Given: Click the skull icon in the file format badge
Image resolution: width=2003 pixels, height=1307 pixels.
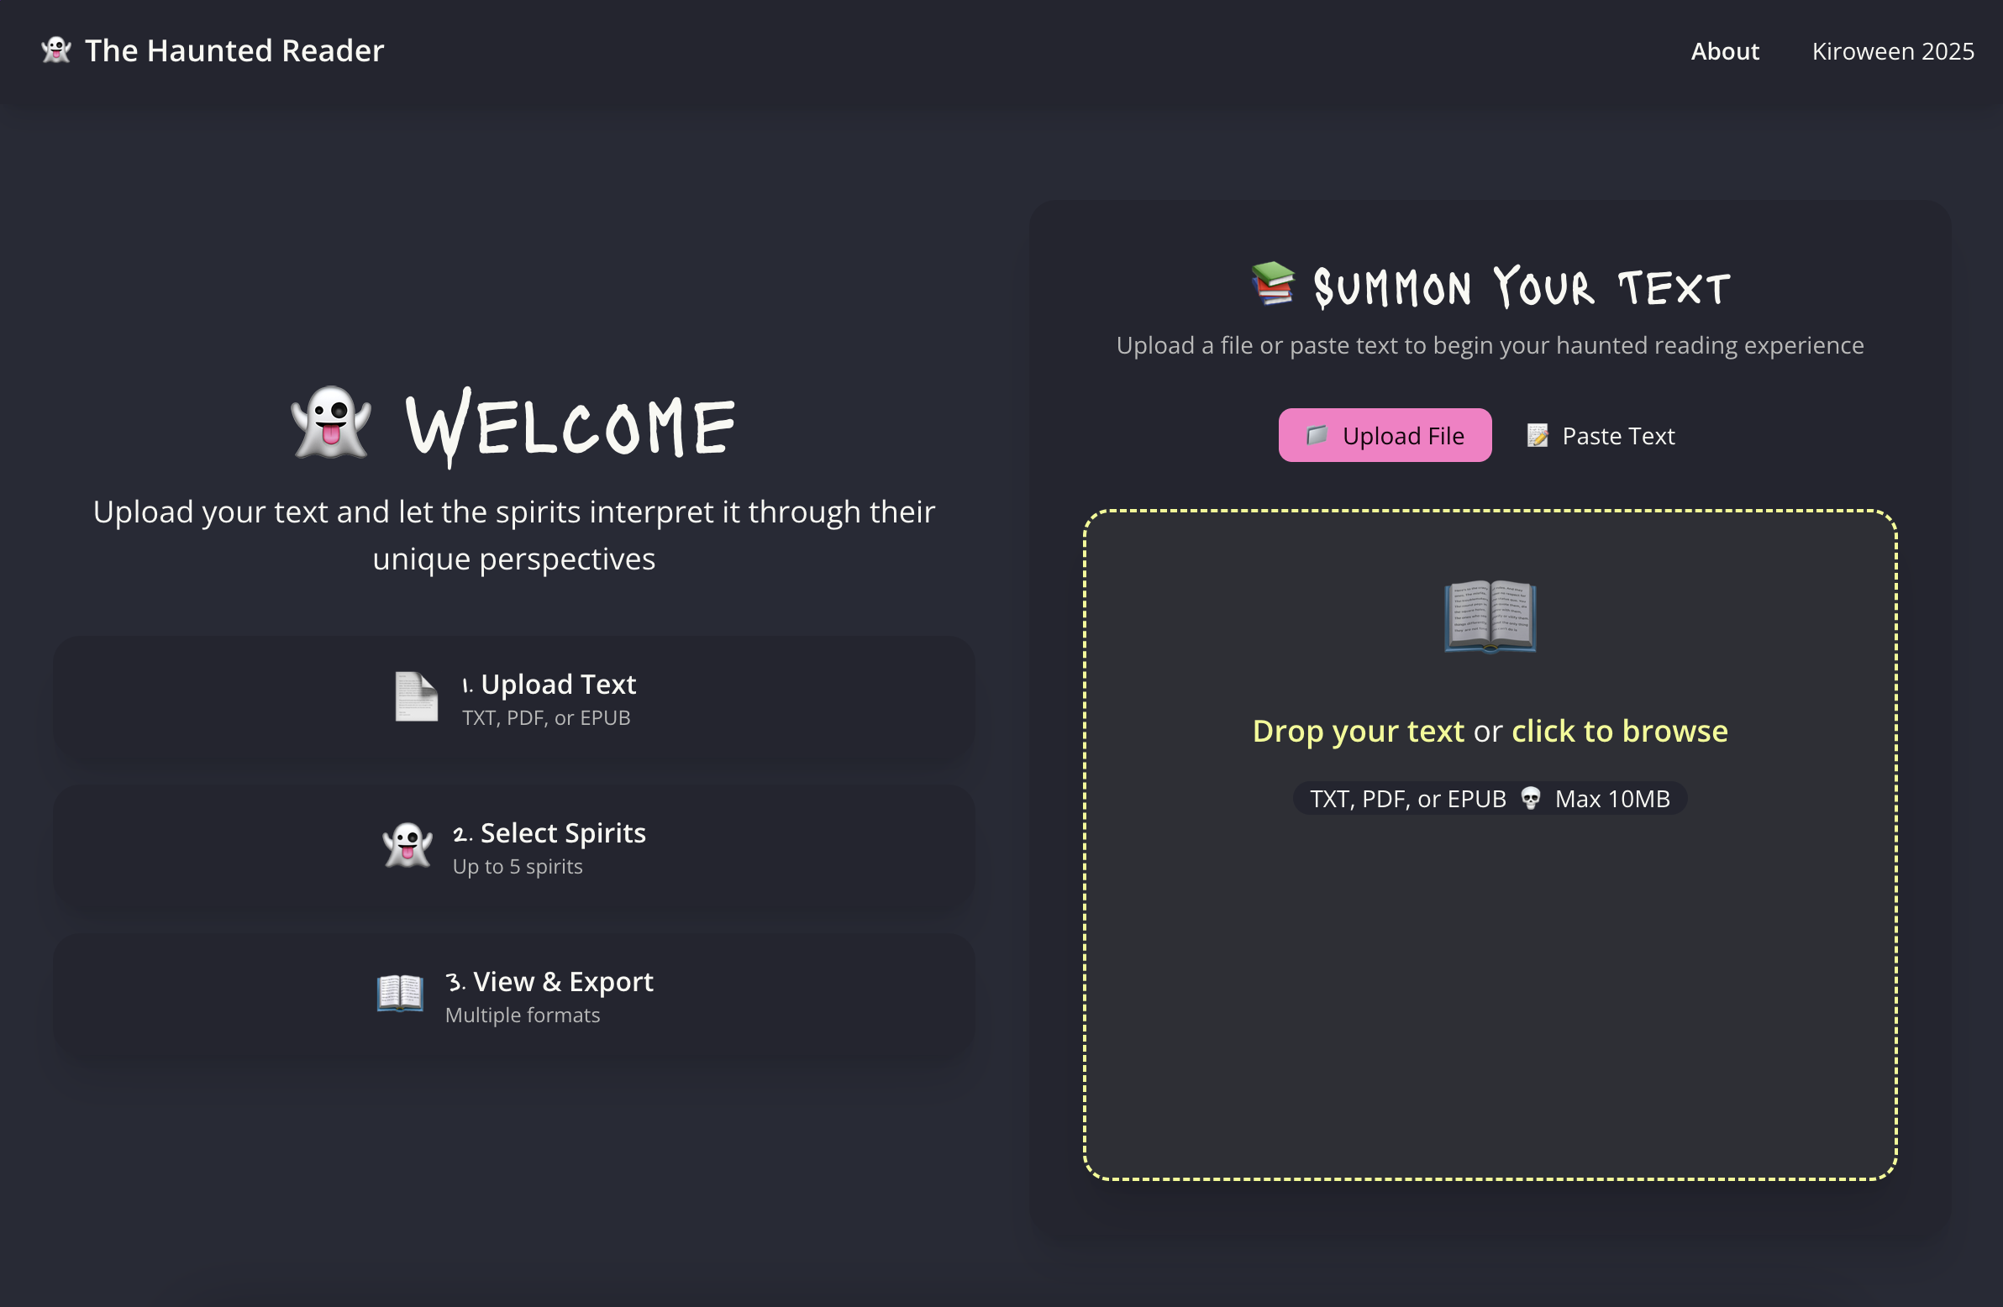Looking at the screenshot, I should tap(1530, 798).
